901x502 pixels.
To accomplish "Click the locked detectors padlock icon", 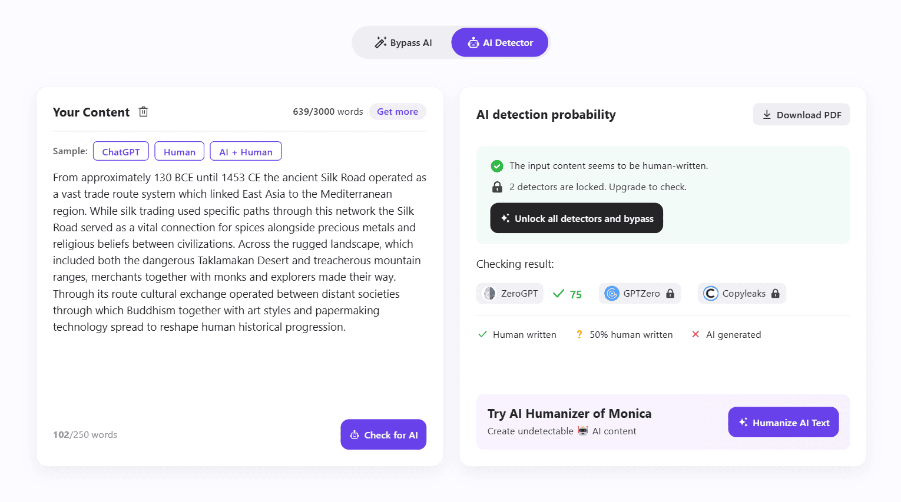I will (497, 187).
